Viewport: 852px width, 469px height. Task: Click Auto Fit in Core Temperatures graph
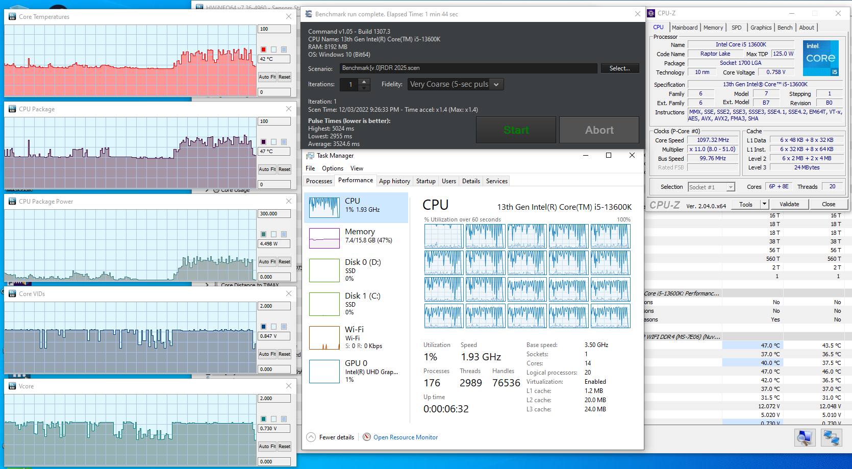tap(267, 77)
